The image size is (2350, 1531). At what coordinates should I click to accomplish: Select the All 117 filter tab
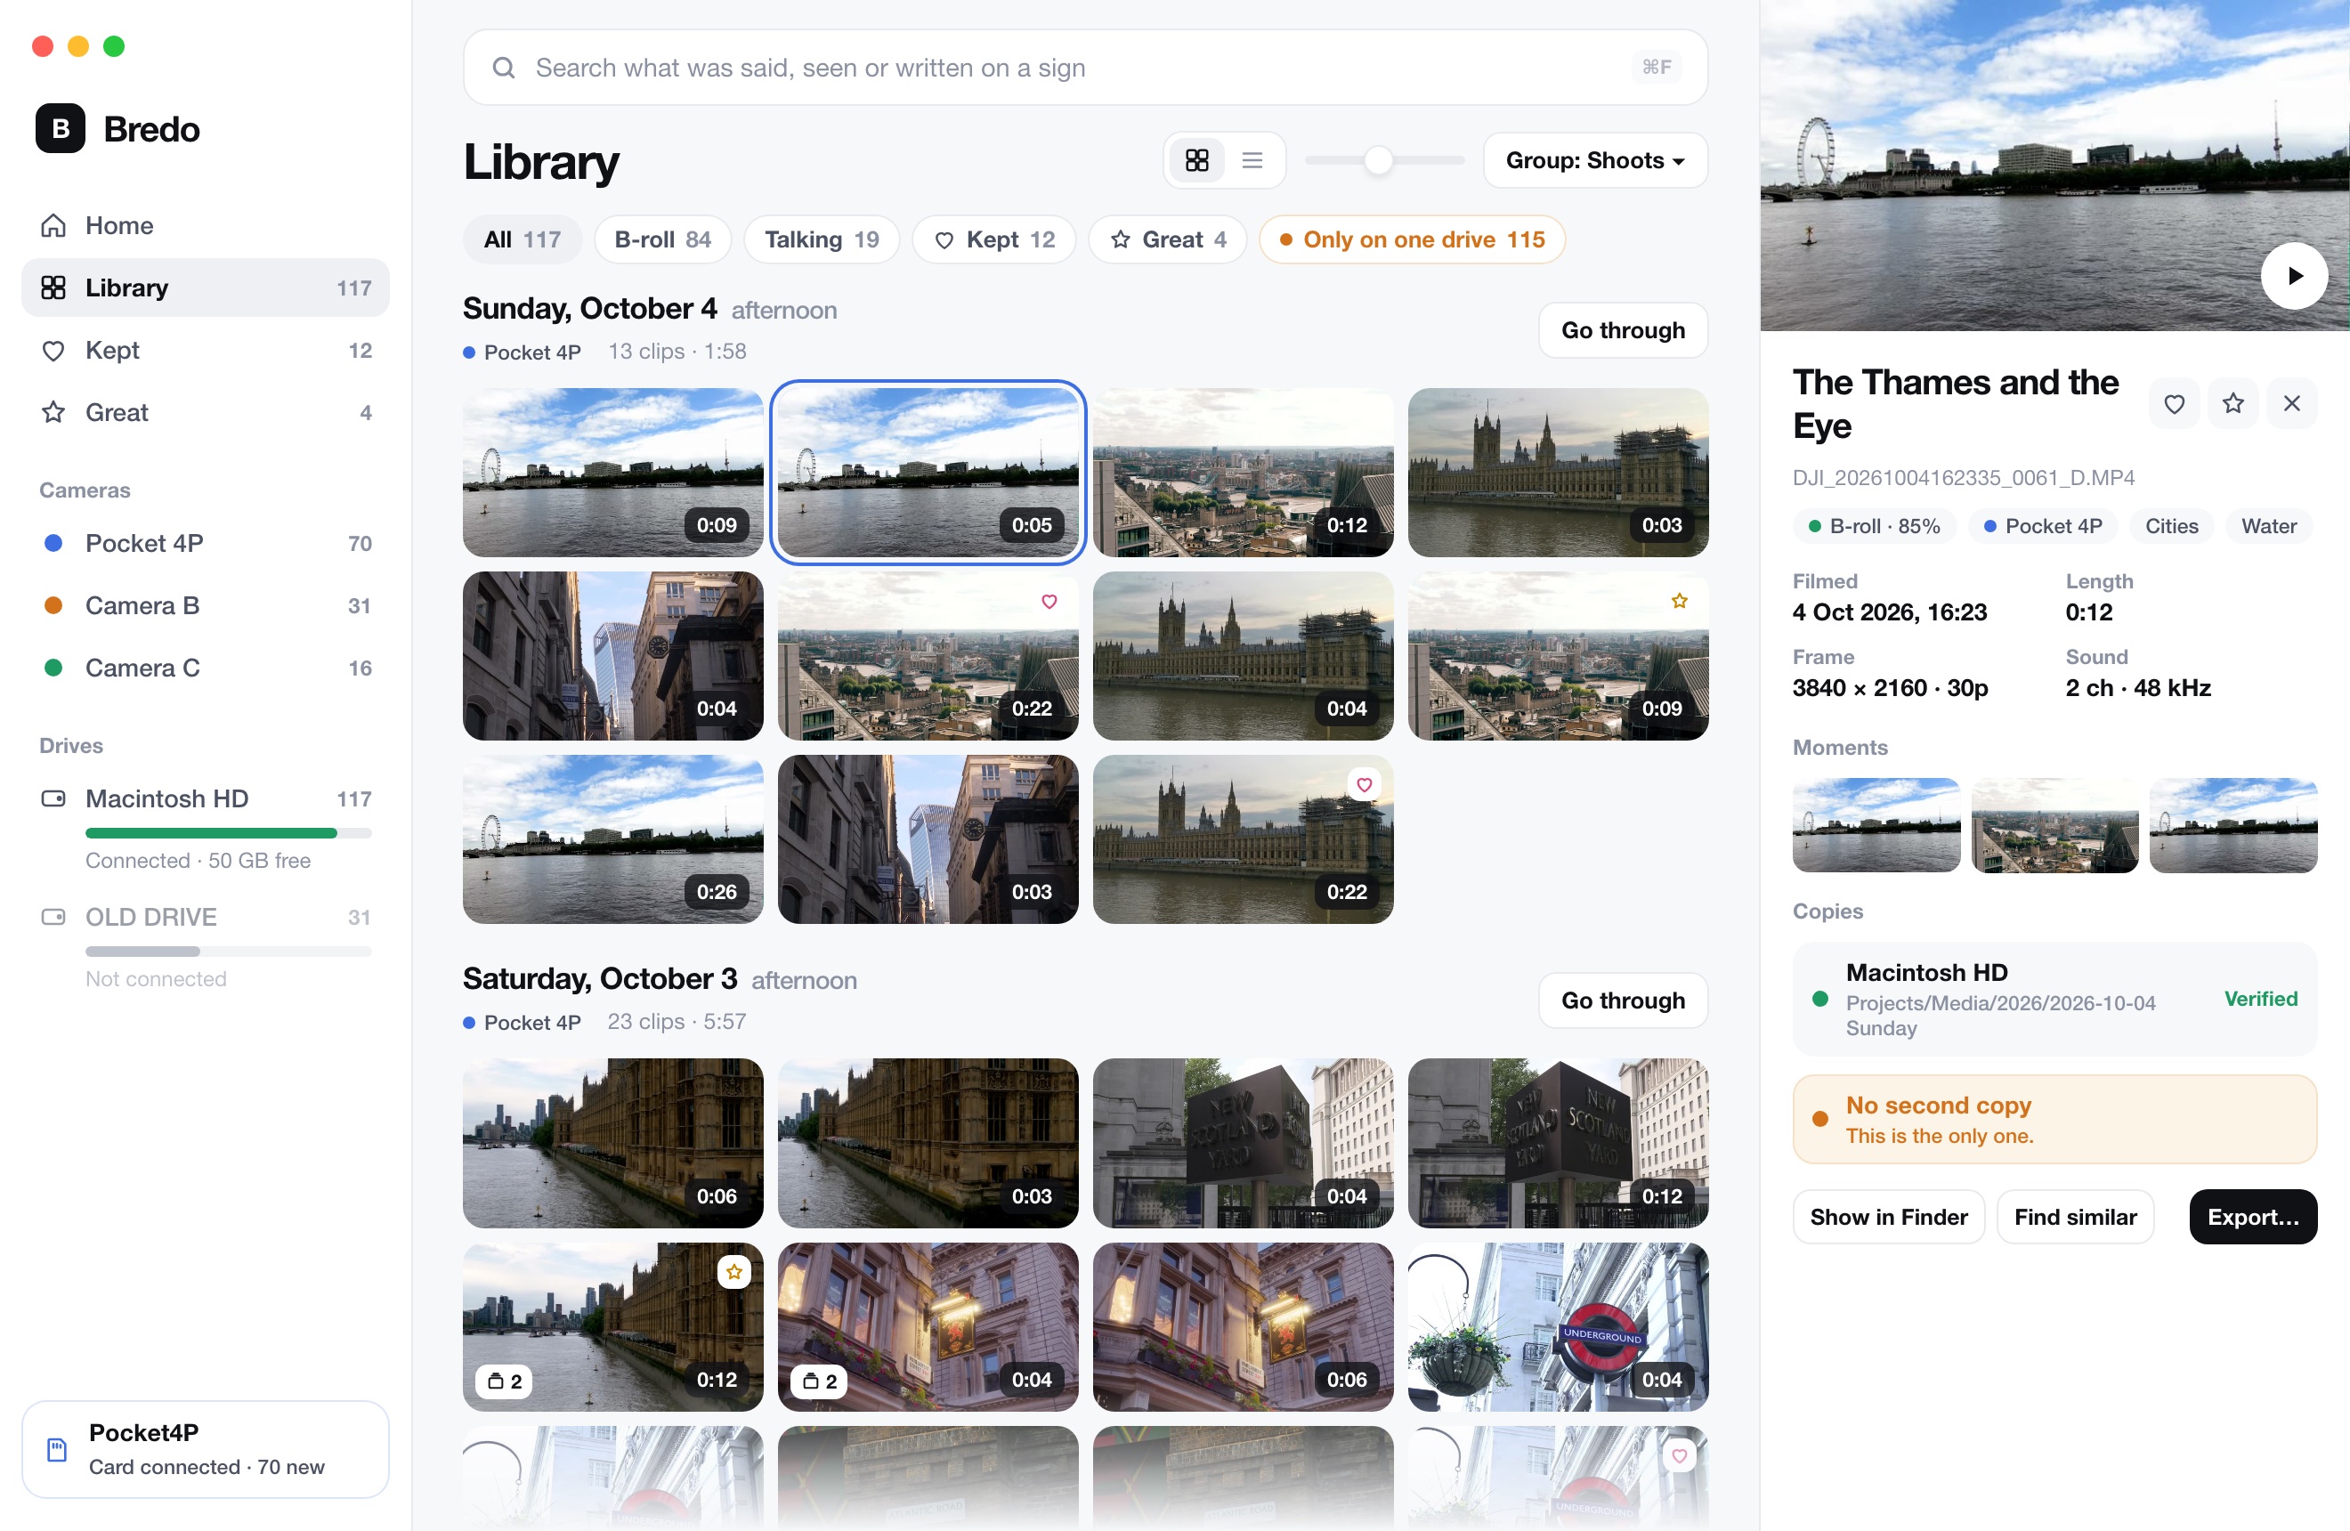click(523, 239)
